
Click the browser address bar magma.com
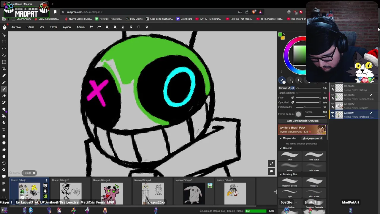pos(85,12)
